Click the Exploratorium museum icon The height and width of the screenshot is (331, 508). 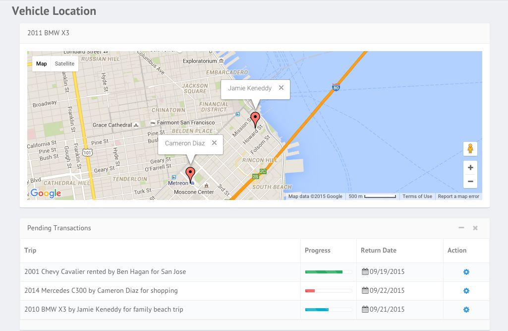click(221, 61)
